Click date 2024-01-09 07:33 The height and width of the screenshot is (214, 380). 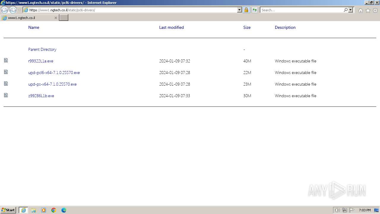pyautogui.click(x=175, y=96)
